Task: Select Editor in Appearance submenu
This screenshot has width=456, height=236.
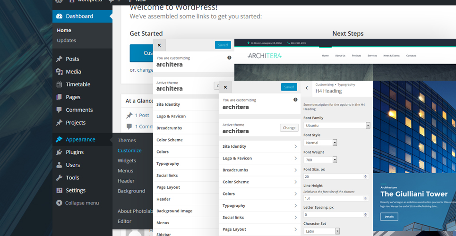Action: [x=124, y=221]
